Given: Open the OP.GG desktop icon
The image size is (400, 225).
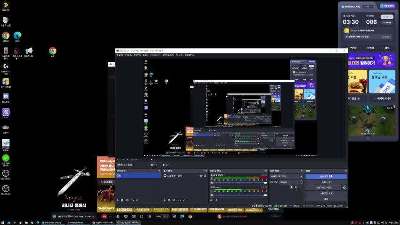Looking at the screenshot, I should [6, 113].
